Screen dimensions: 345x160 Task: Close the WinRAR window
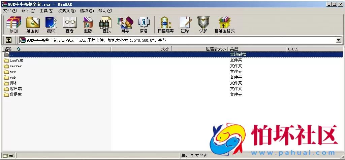pos(340,4)
